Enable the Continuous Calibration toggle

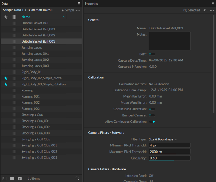152,109
